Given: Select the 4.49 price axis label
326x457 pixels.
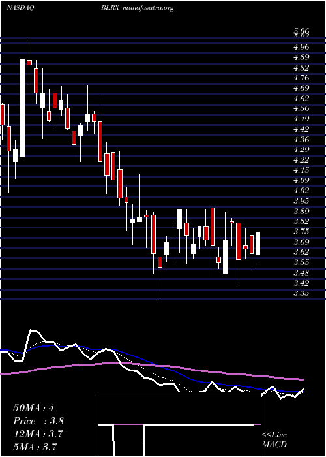Looking at the screenshot, I should pyautogui.click(x=301, y=119).
